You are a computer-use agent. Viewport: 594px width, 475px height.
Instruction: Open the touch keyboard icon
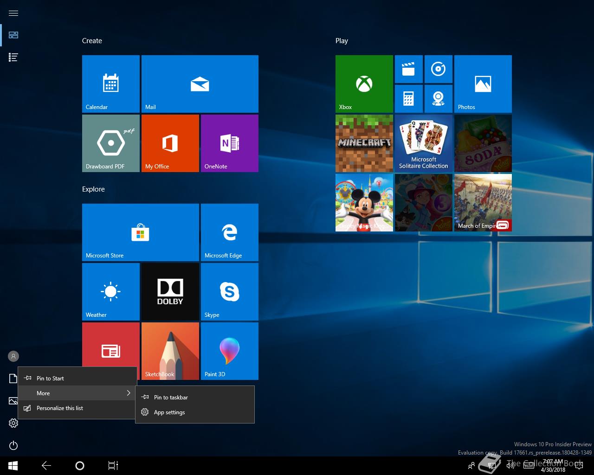(x=529, y=466)
